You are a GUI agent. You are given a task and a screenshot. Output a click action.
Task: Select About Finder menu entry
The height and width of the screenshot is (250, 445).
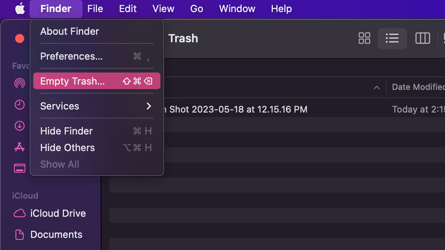click(70, 31)
